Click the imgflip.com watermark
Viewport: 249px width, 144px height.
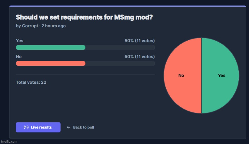click(x=9, y=141)
